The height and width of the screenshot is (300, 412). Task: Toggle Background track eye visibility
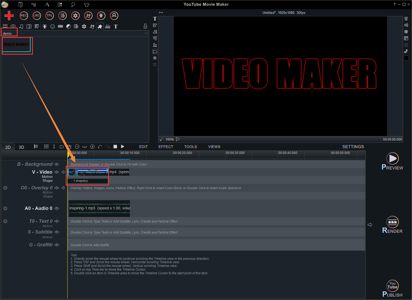click(x=57, y=164)
